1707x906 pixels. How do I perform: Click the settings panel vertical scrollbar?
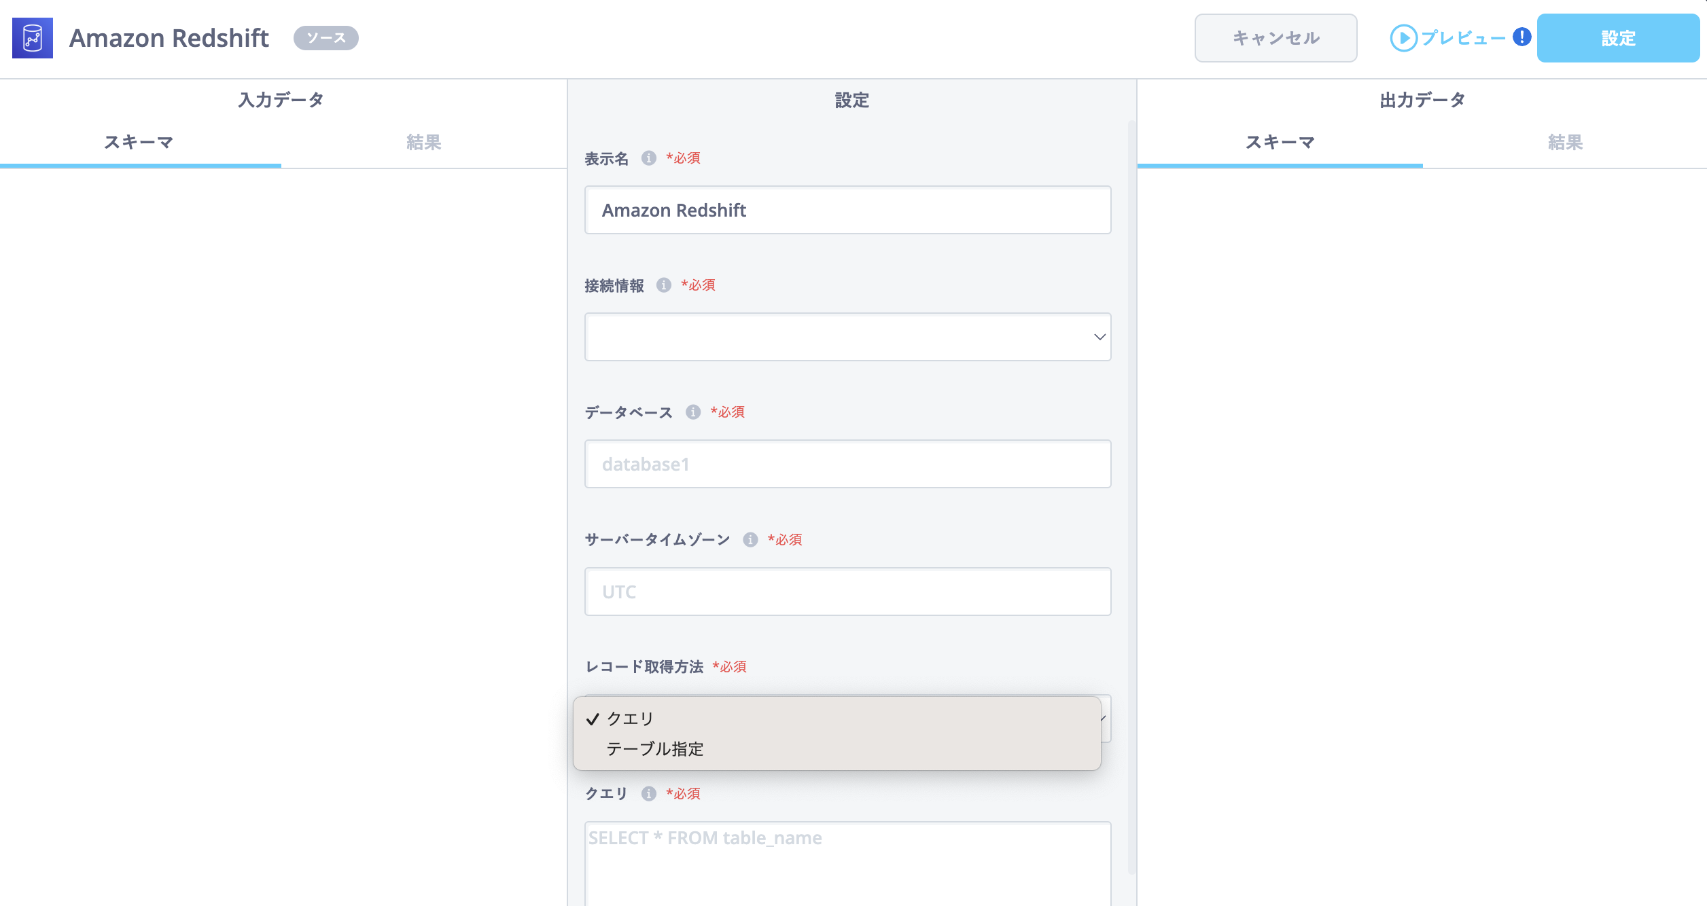[x=1131, y=497]
